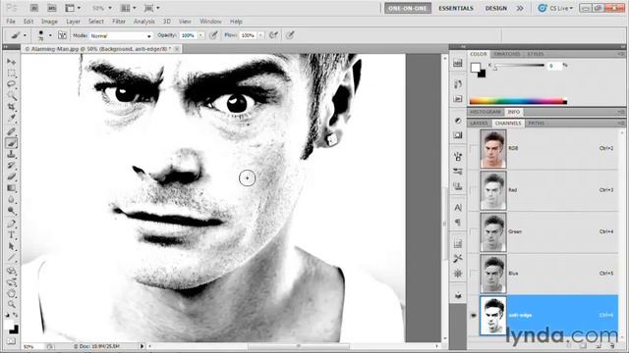Screen dimensions: 629x353
Task: Select the Crop tool
Action: click(x=11, y=107)
